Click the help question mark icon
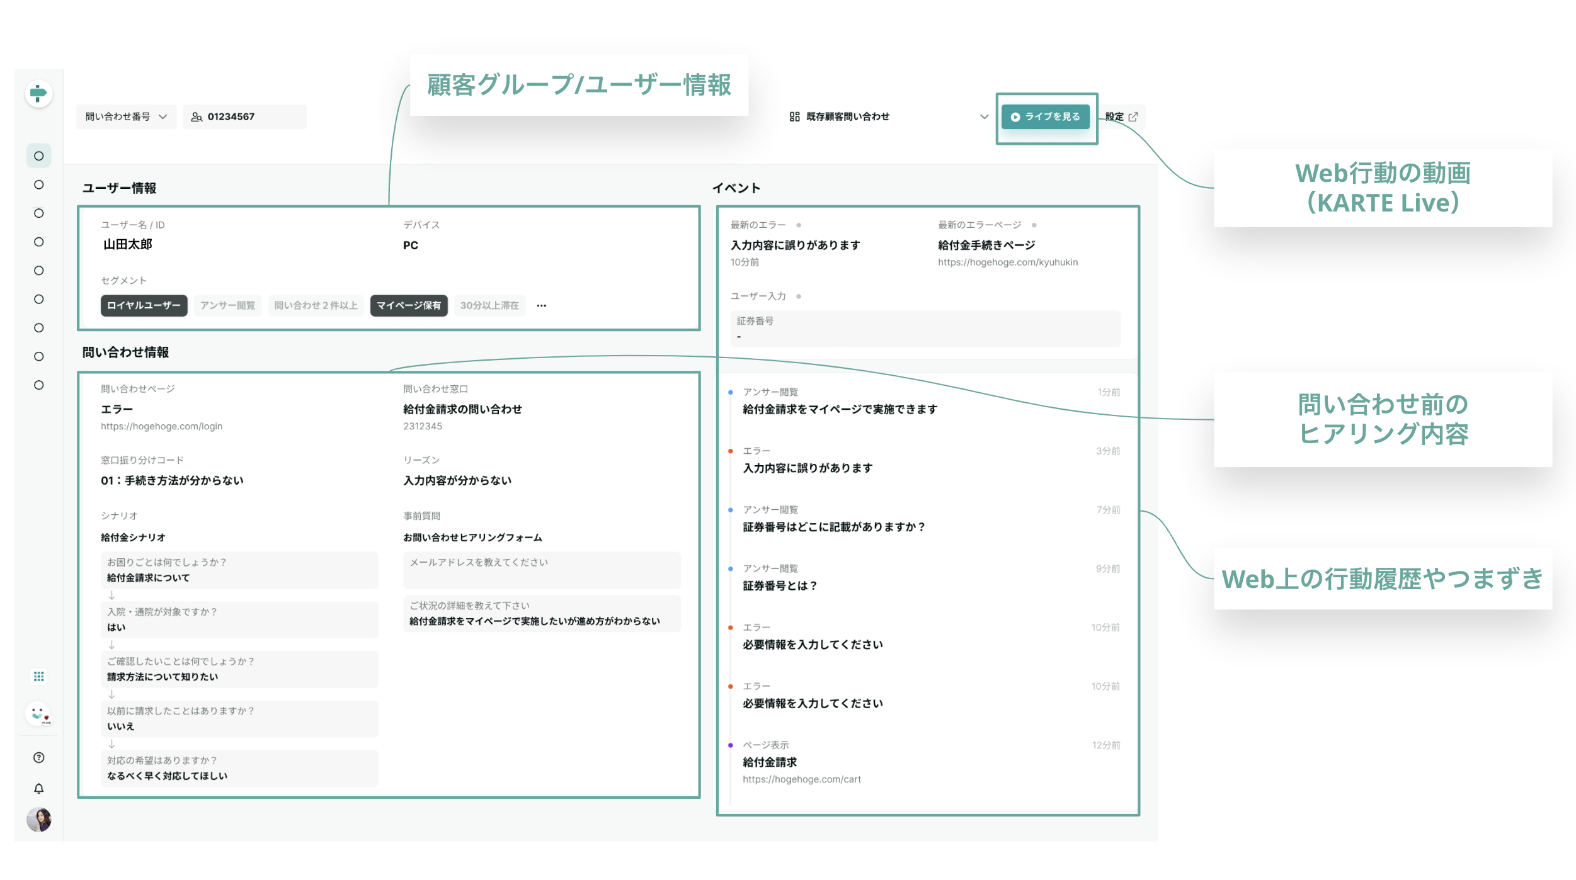The width and height of the screenshot is (1576, 880). click(38, 757)
